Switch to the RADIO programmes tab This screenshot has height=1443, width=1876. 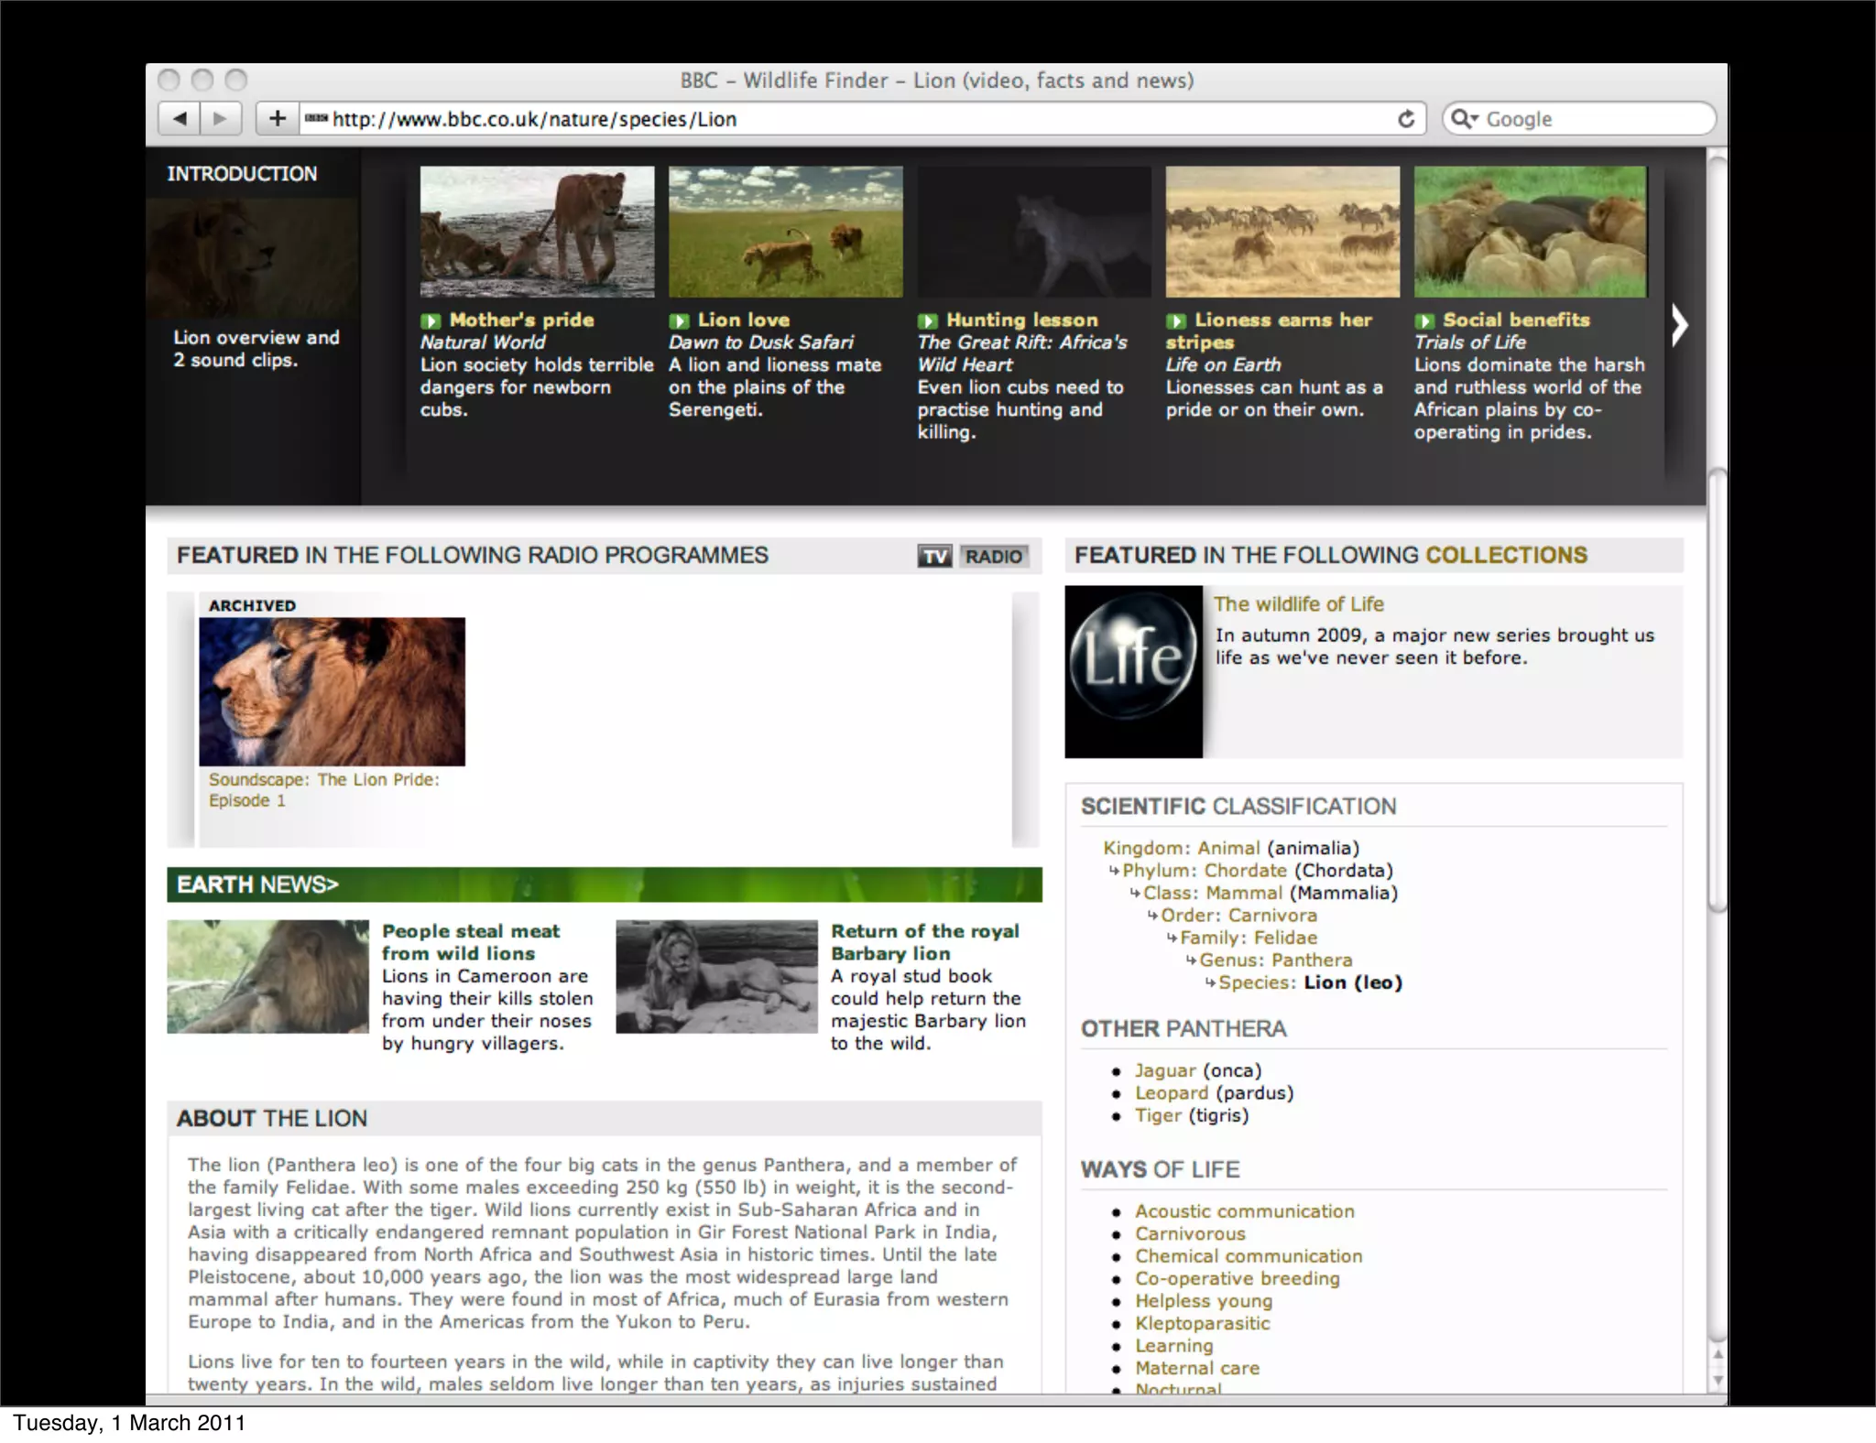tap(993, 556)
